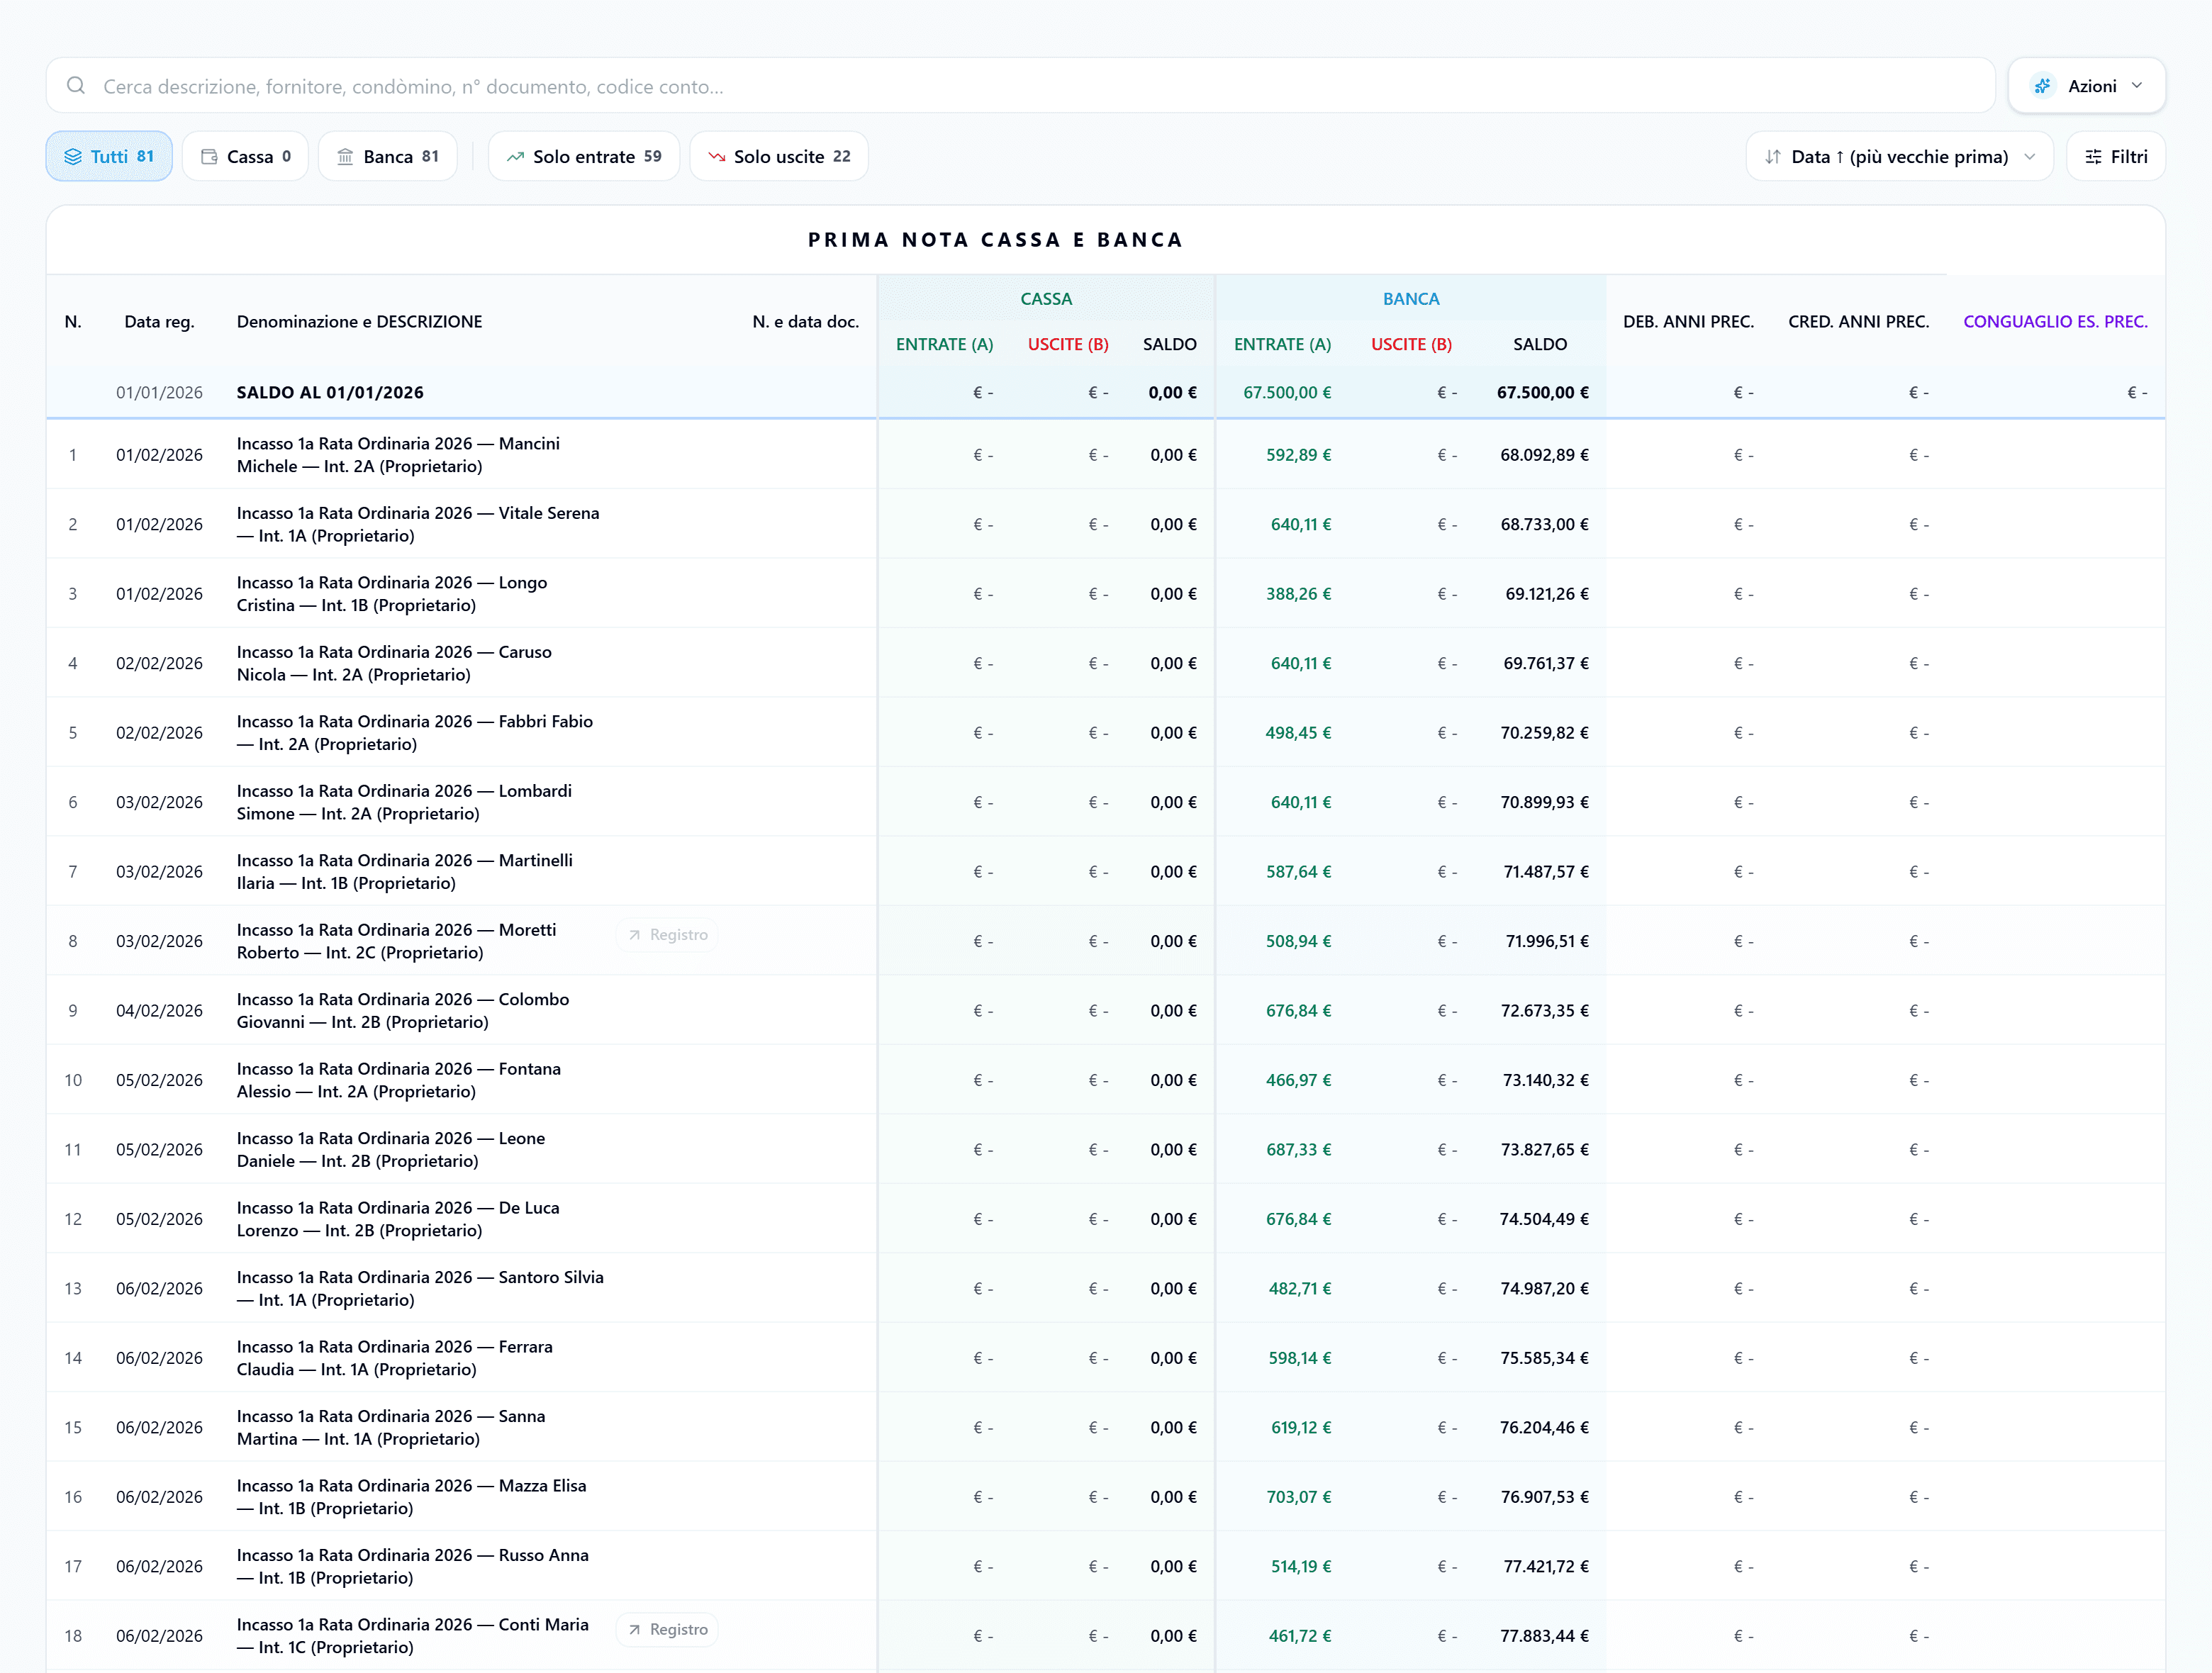Show Solo uscite 22 movements
2212x1673 pixels.
pyautogui.click(x=779, y=156)
